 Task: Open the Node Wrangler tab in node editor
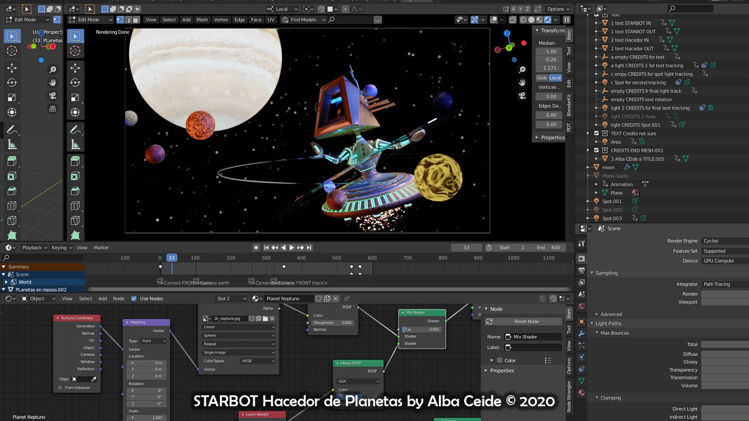tap(569, 396)
